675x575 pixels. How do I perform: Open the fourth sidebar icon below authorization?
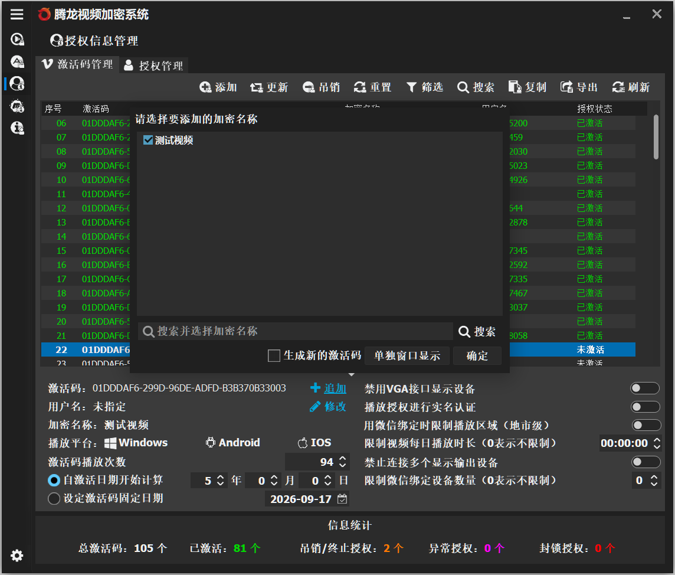coord(17,106)
